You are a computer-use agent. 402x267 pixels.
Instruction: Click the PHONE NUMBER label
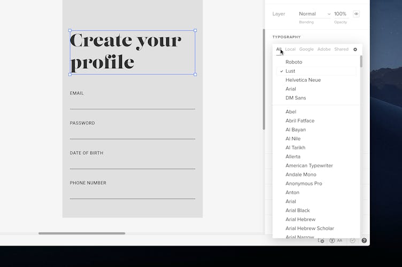[88, 183]
